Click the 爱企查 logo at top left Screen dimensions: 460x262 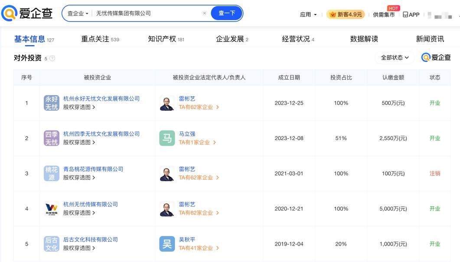click(27, 13)
